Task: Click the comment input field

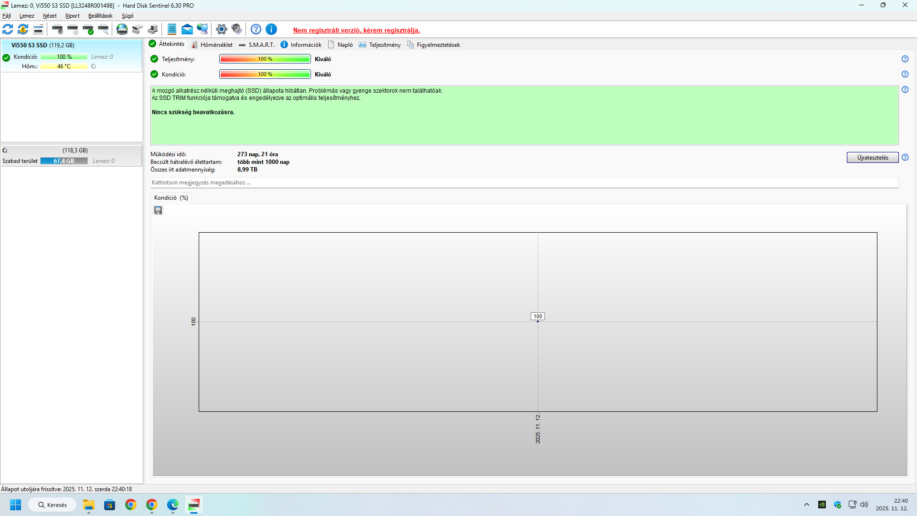Action: tap(524, 183)
